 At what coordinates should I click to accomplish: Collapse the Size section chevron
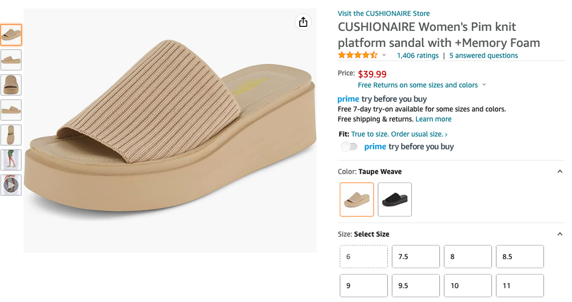tap(559, 234)
